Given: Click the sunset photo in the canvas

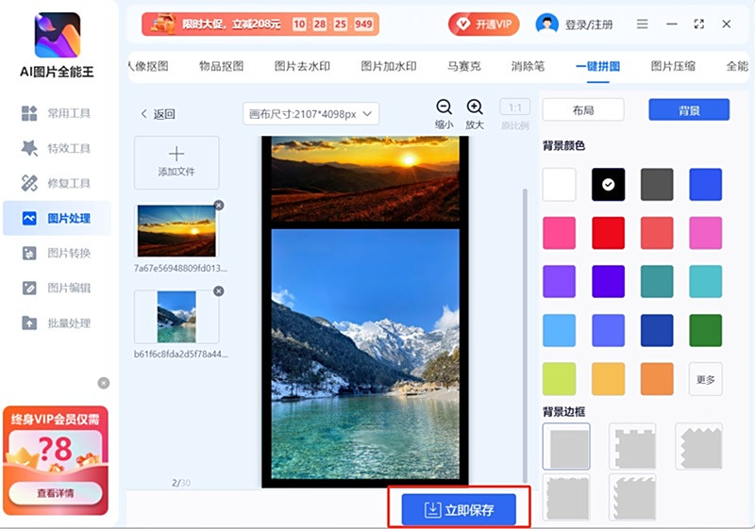Looking at the screenshot, I should click(365, 178).
